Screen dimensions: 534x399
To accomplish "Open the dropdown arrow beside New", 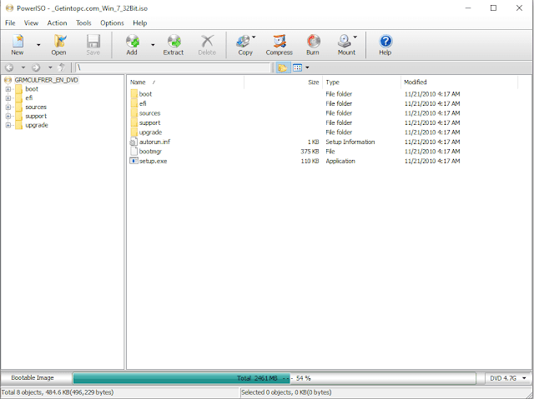I will point(38,45).
